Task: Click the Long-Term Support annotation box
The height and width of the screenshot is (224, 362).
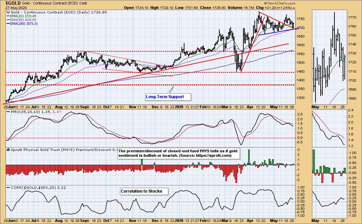Action: click(x=168, y=97)
